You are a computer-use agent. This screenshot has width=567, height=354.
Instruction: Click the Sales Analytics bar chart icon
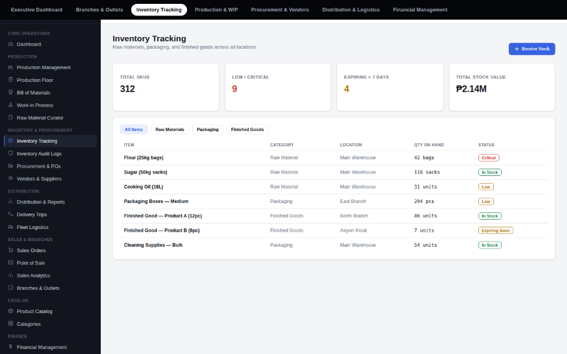(11, 275)
